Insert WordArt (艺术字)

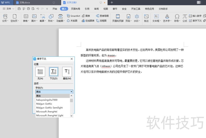tap(167, 18)
